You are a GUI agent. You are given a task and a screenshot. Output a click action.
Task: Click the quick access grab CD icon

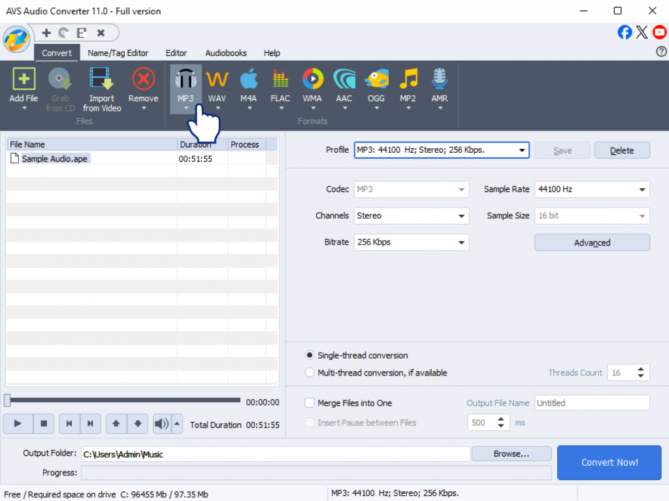pos(63,33)
